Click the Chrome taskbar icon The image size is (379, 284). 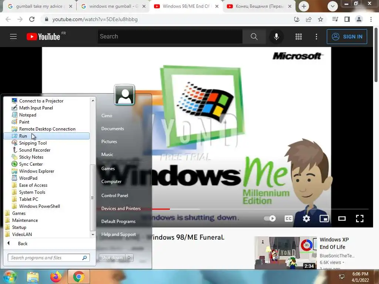pos(78,277)
